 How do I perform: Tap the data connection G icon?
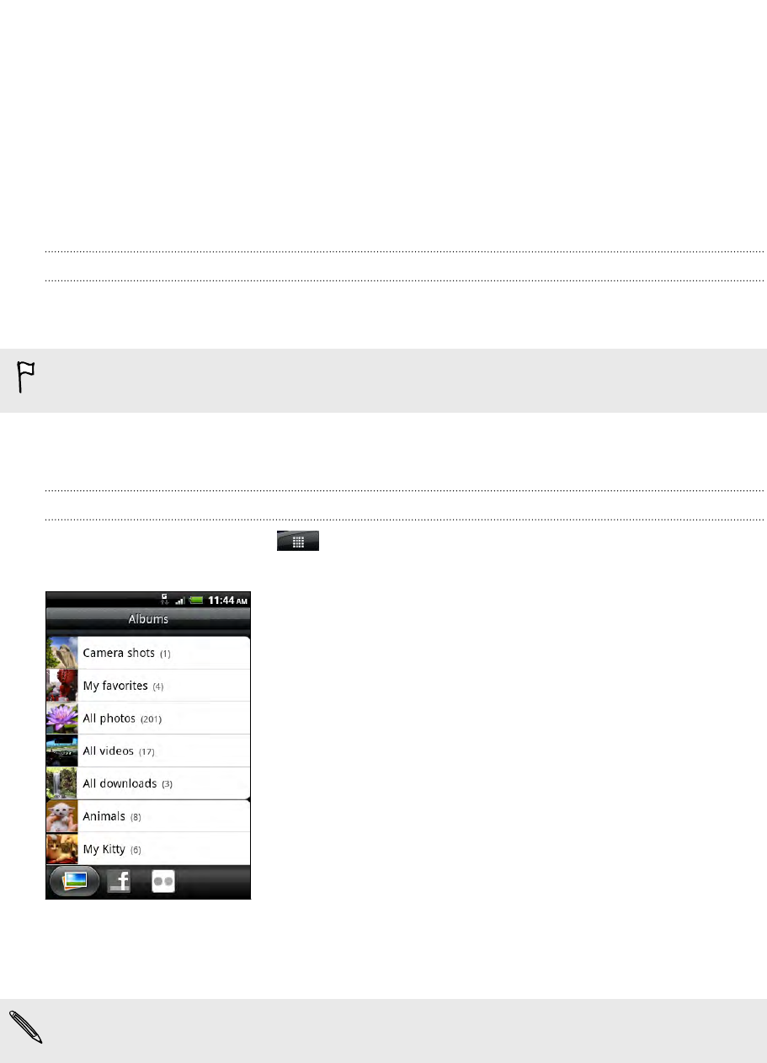click(x=165, y=599)
